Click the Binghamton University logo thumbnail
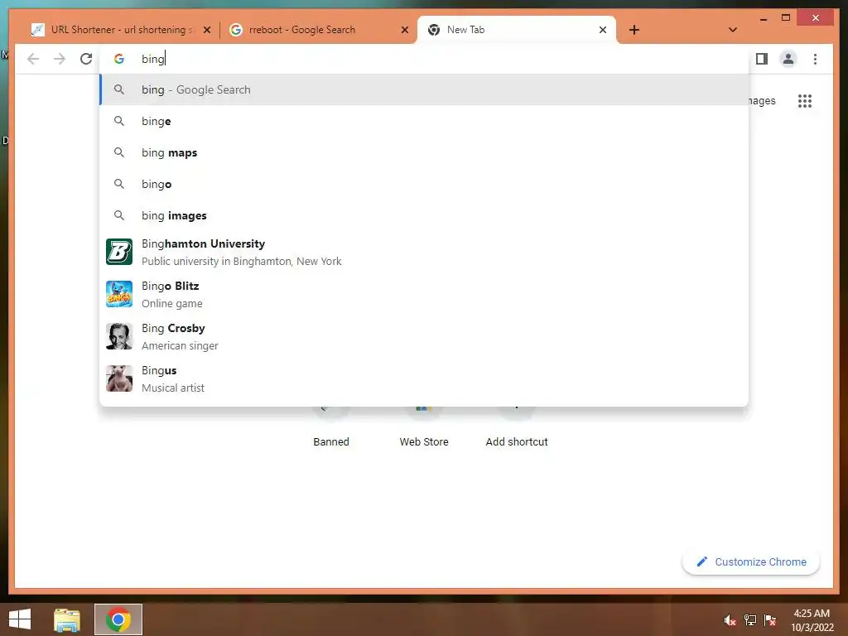 point(119,252)
